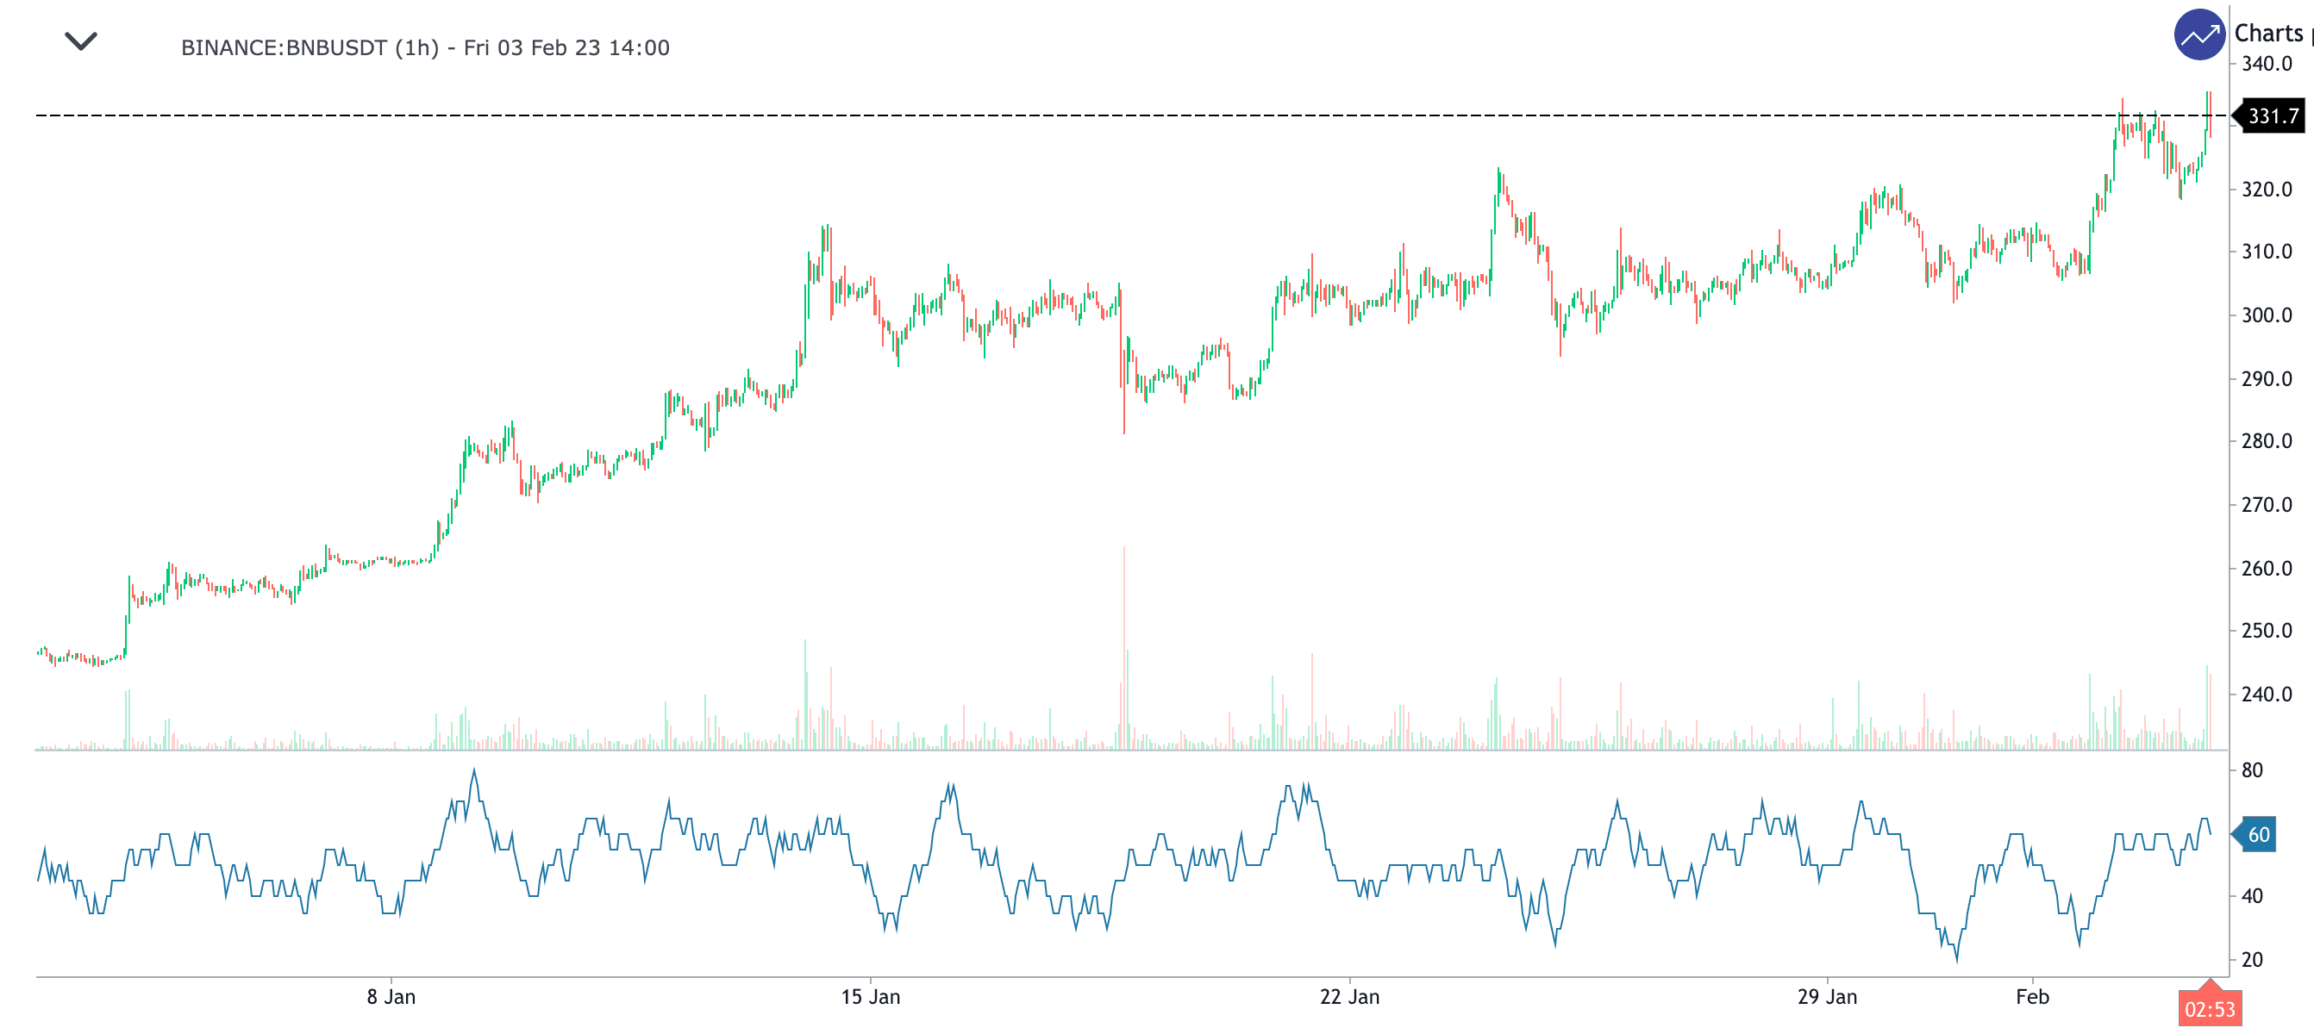Image resolution: width=2314 pixels, height=1034 pixels.
Task: Click the blue Charts logo icon
Action: coord(2198,35)
